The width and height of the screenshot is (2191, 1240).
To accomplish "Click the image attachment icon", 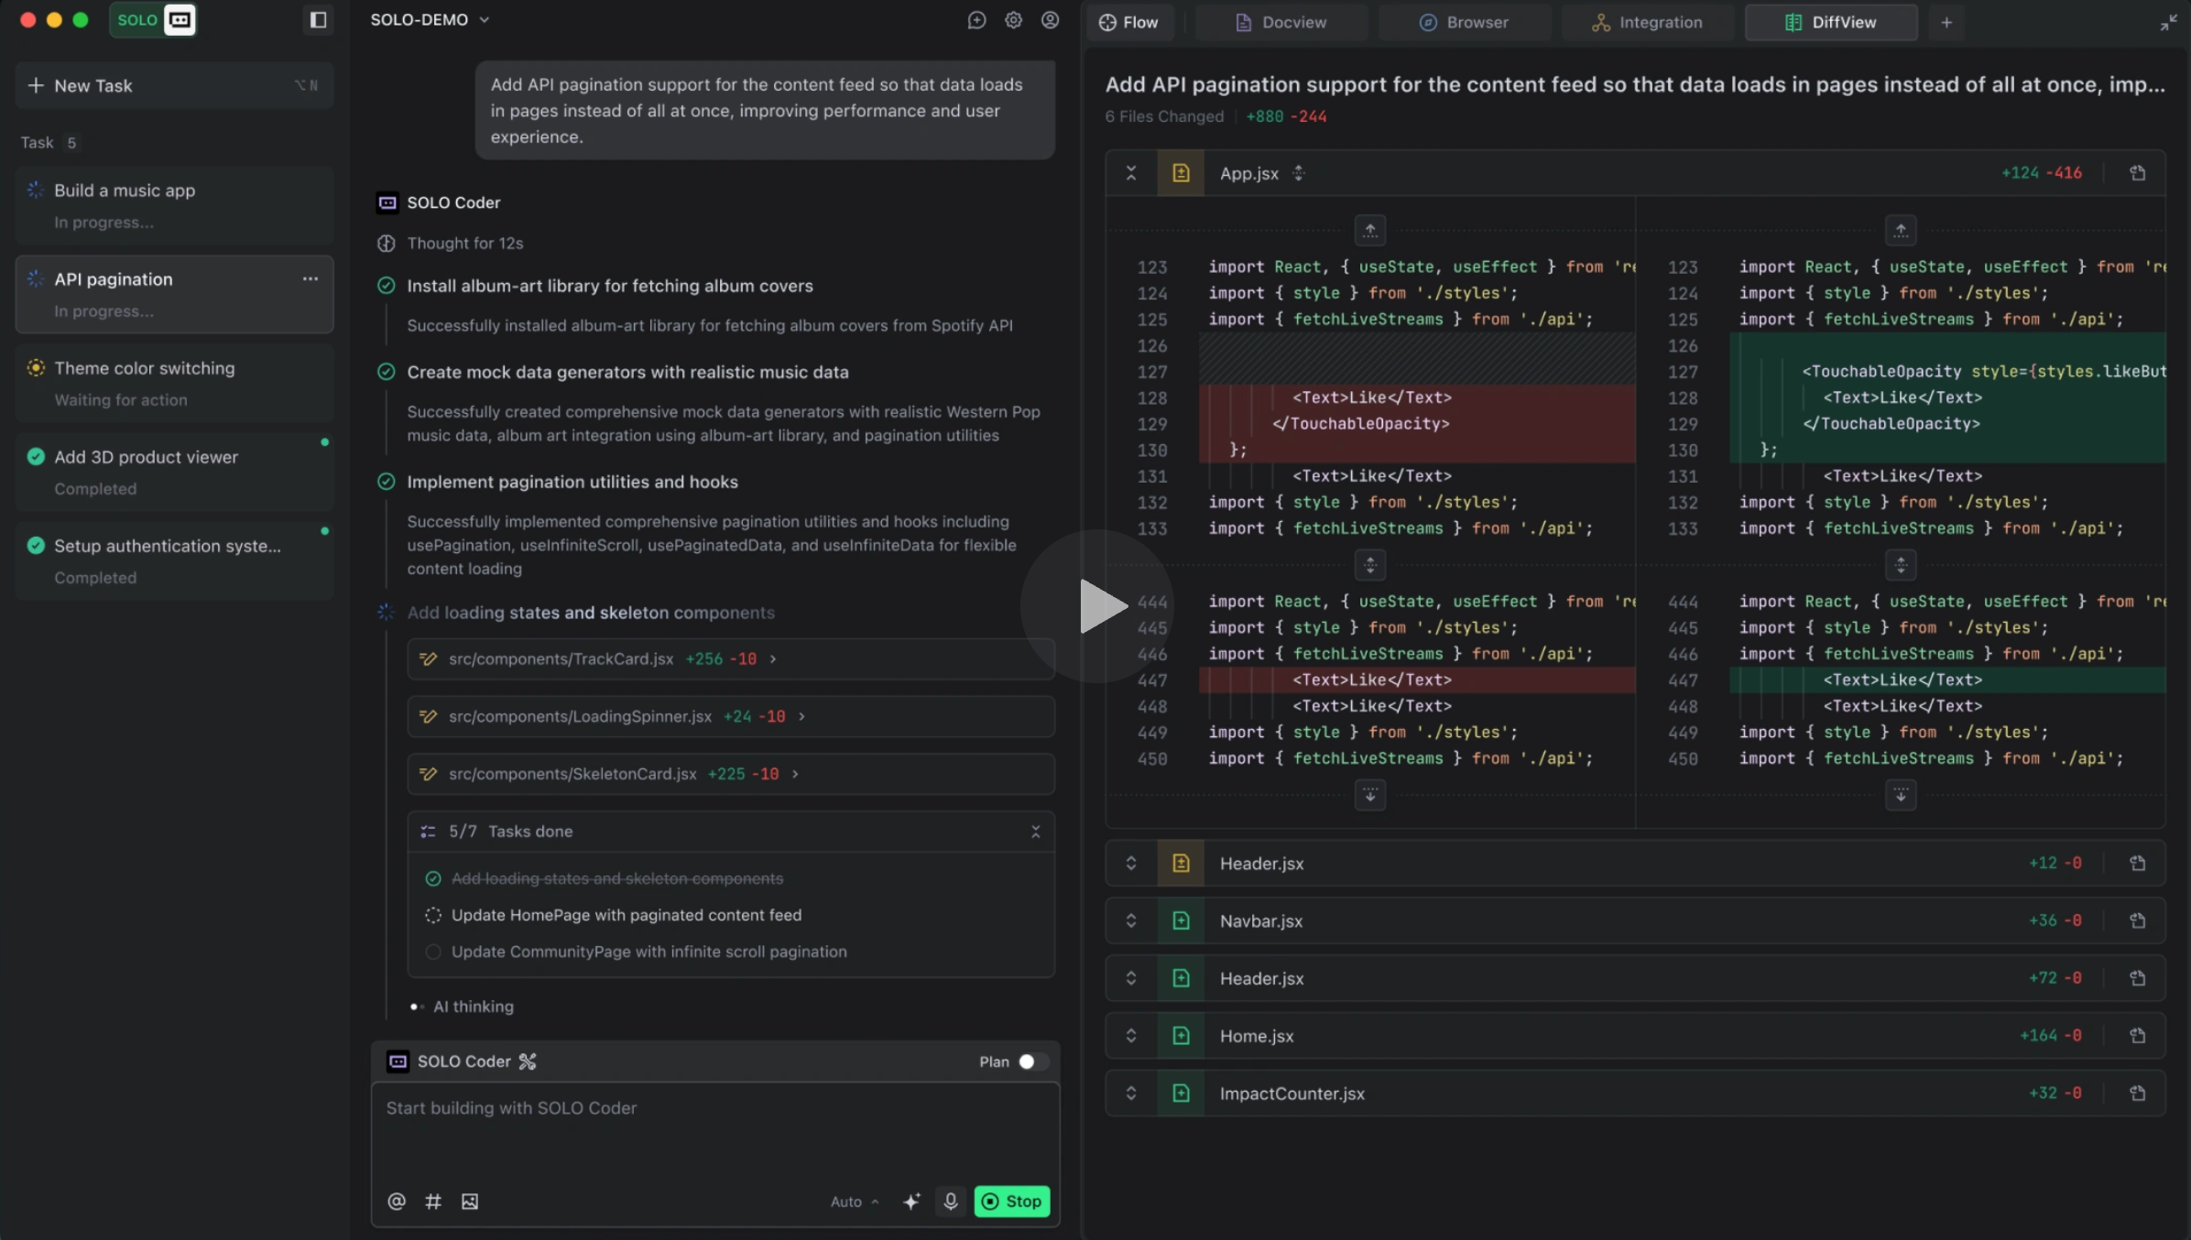I will (470, 1201).
